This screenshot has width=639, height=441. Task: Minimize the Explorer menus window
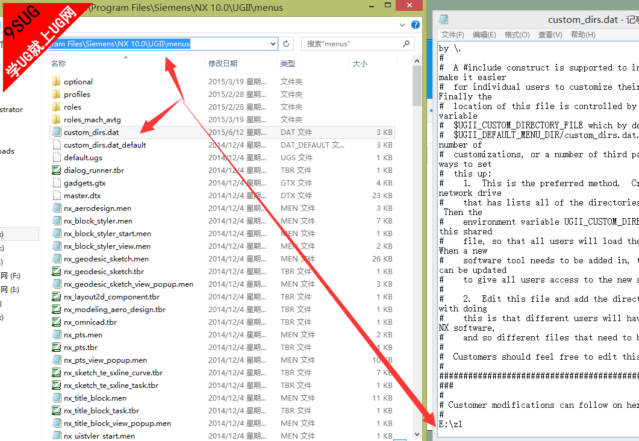(372, 5)
